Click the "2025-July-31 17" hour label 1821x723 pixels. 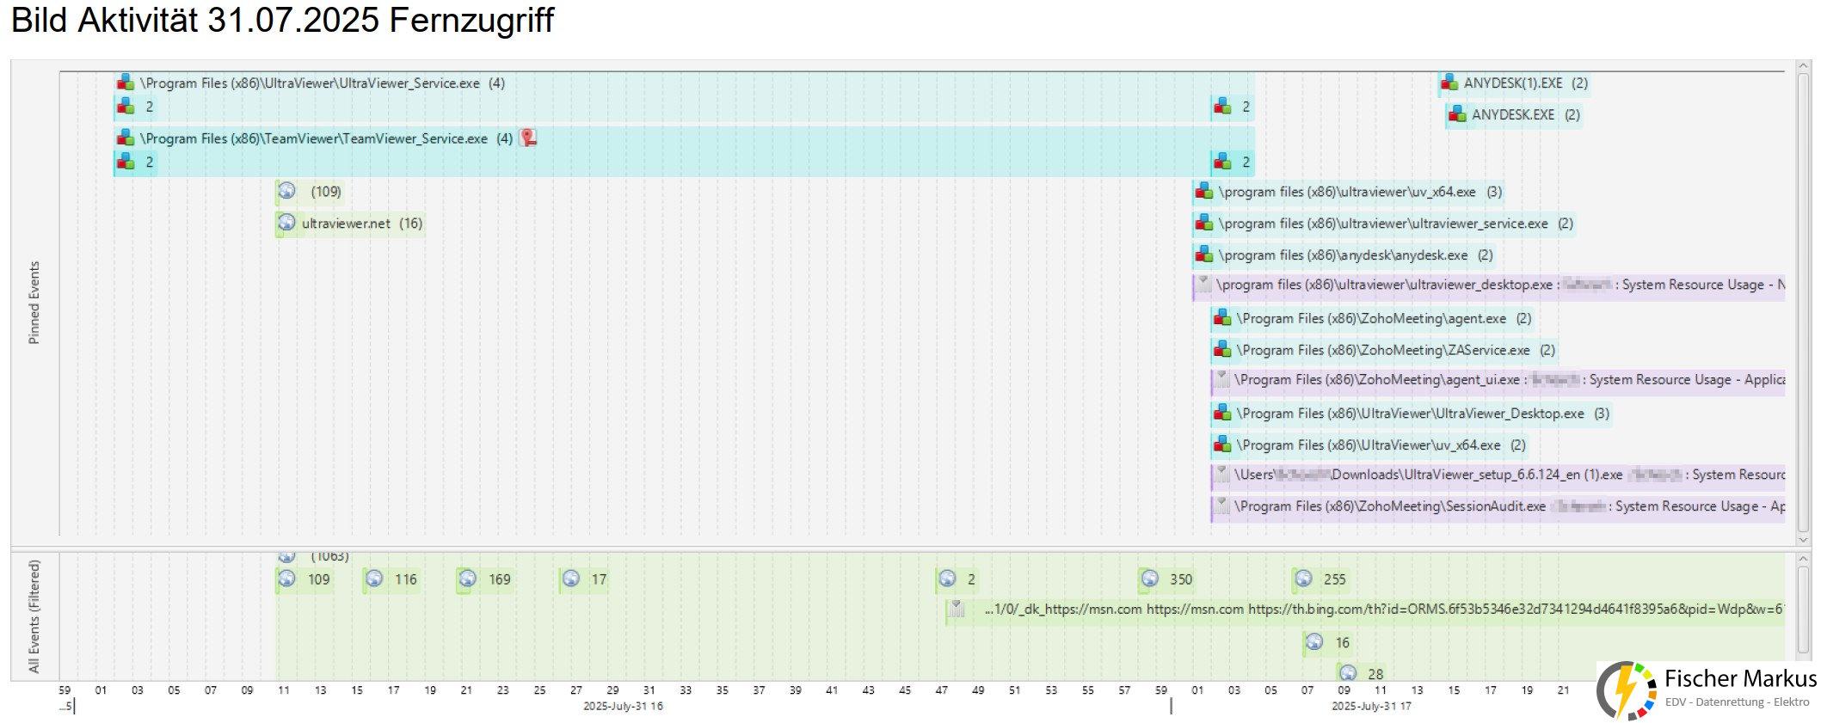tap(1371, 706)
